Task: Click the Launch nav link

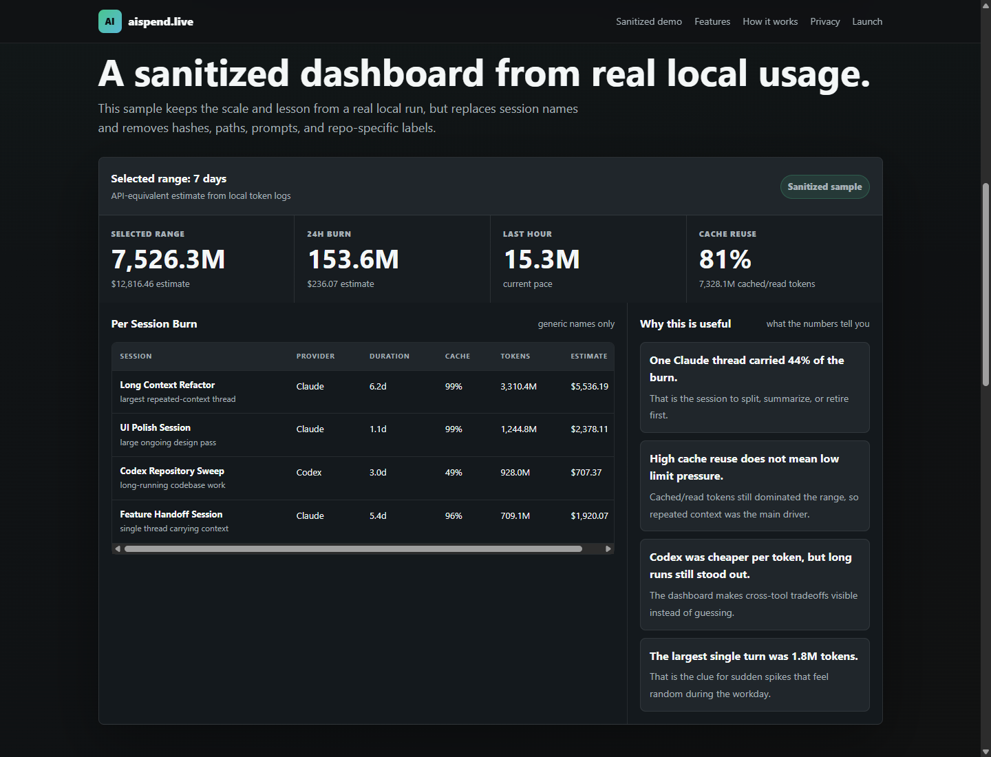Action: click(867, 21)
